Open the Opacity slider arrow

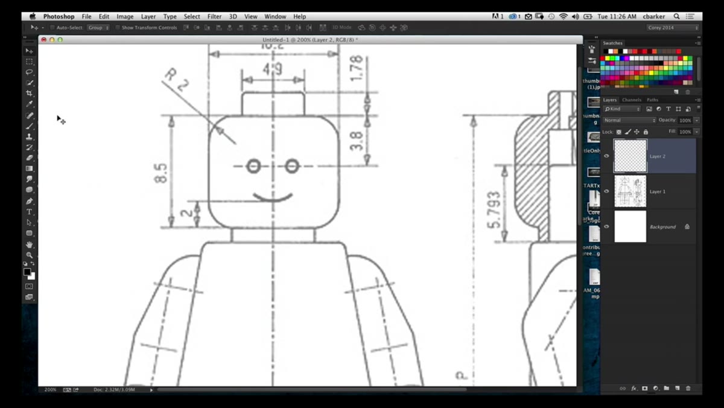point(696,120)
